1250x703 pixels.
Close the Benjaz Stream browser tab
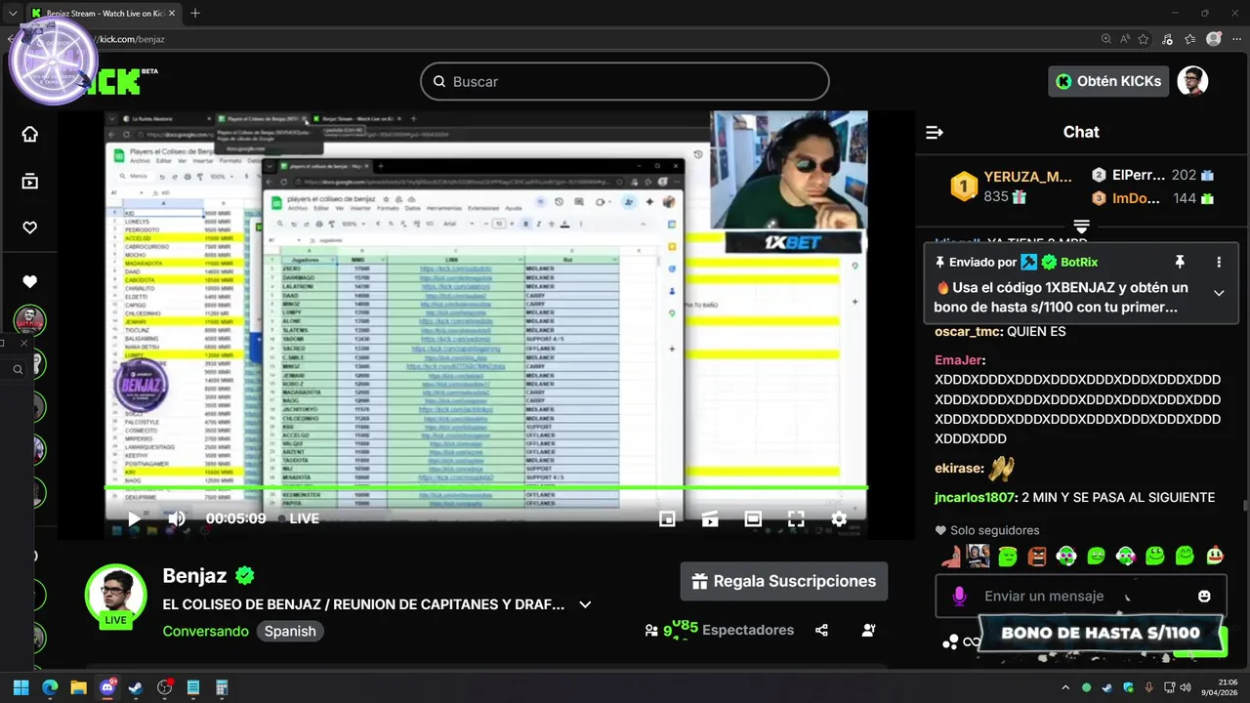point(171,14)
